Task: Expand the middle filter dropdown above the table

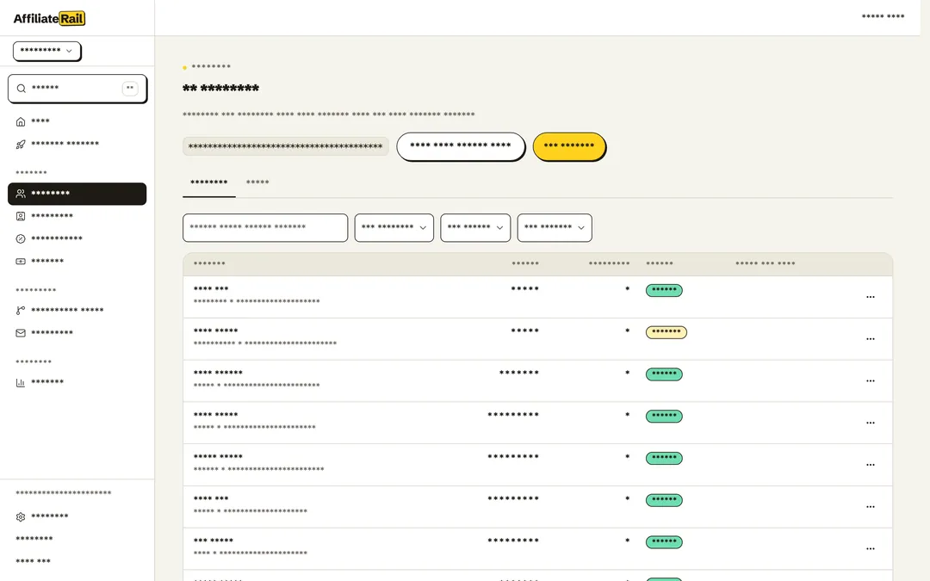Action: tap(475, 227)
